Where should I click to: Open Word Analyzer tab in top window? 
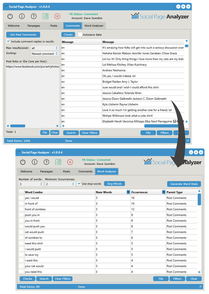click(x=94, y=26)
